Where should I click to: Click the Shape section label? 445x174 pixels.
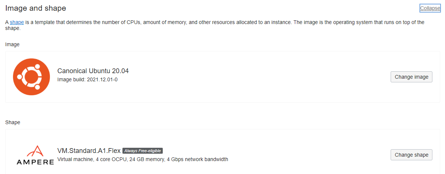(x=13, y=122)
